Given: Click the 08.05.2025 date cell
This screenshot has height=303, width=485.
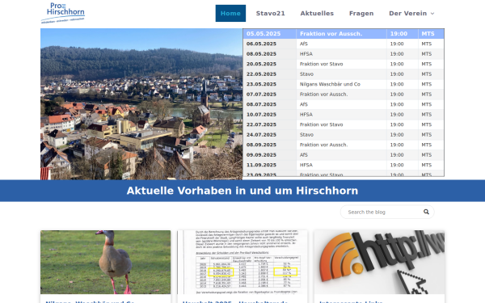Looking at the screenshot, I should [270, 54].
